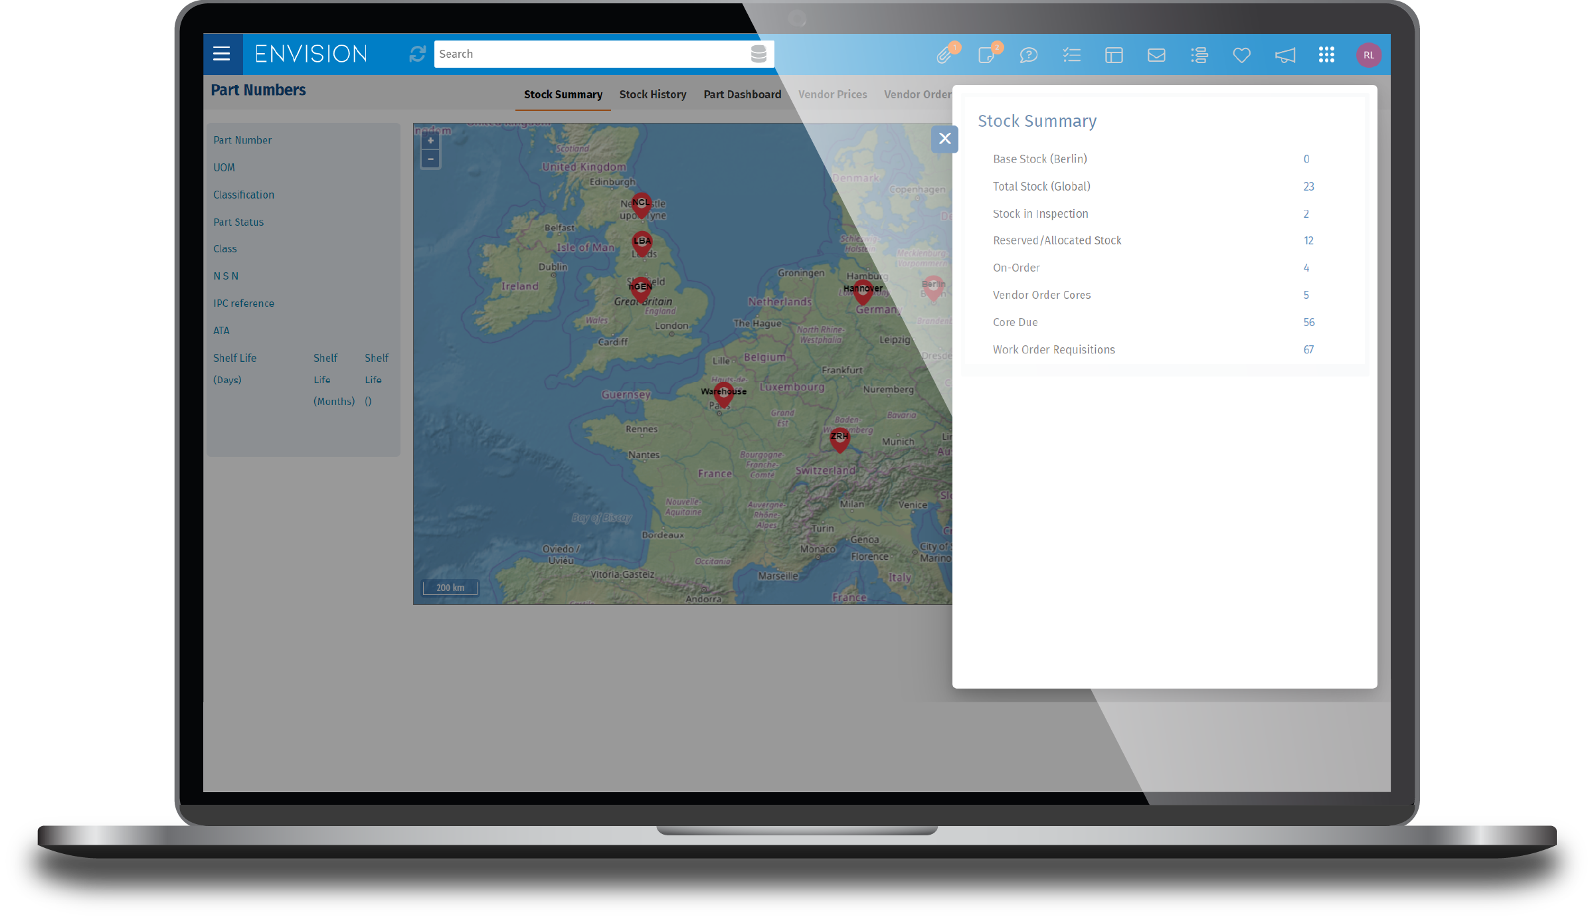
Task: Toggle the database filter inside the search bar
Action: coord(759,54)
